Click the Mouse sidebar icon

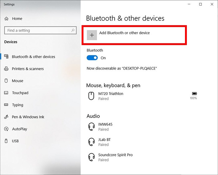(x=6, y=81)
